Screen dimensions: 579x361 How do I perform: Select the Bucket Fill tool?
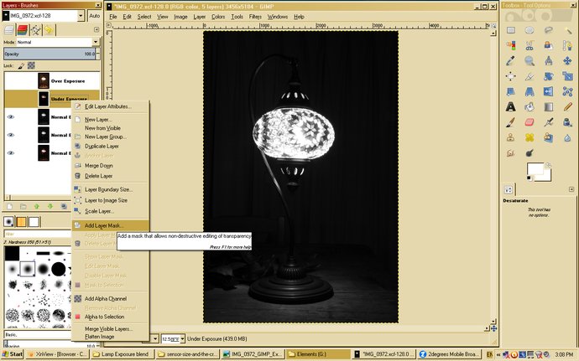click(x=529, y=107)
